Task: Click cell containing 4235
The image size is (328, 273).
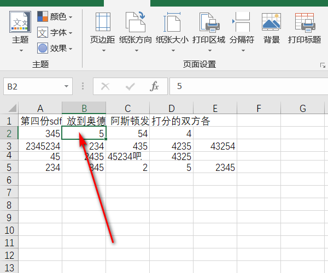Action: click(x=171, y=146)
